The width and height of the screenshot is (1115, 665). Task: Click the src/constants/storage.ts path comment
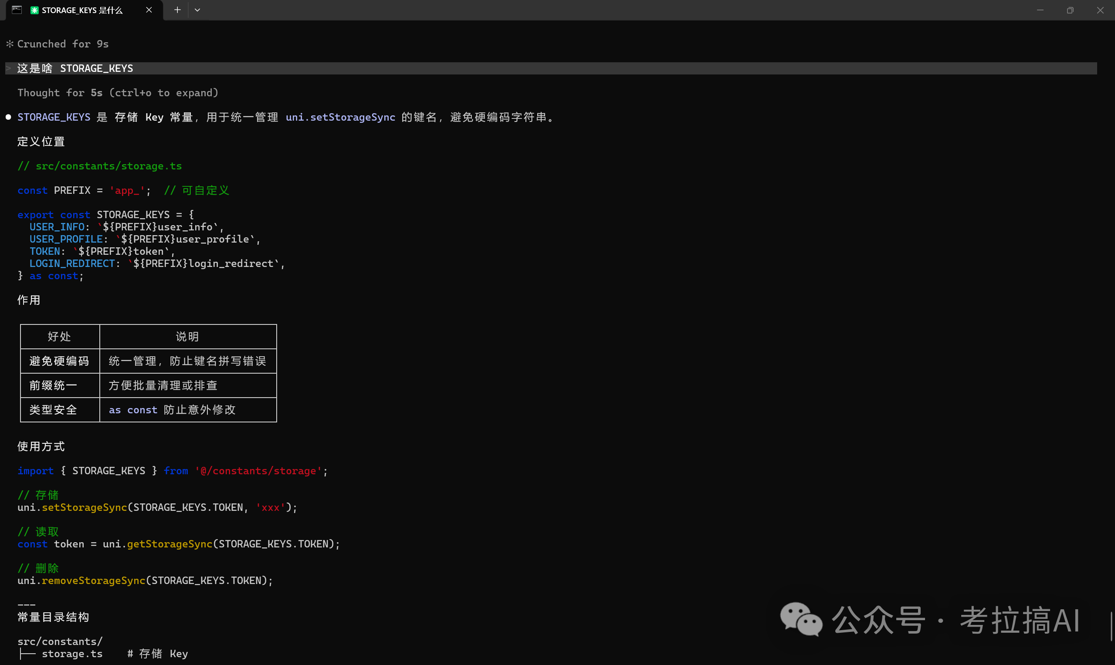[99, 166]
